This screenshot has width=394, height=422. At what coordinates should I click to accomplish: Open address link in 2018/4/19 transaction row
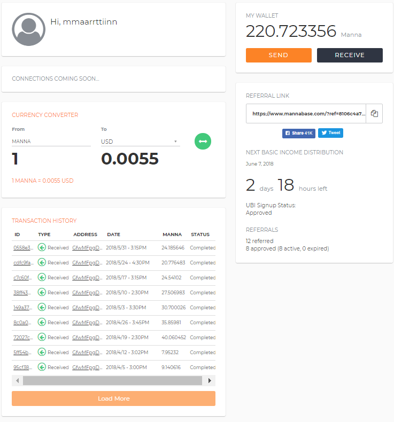pos(87,337)
